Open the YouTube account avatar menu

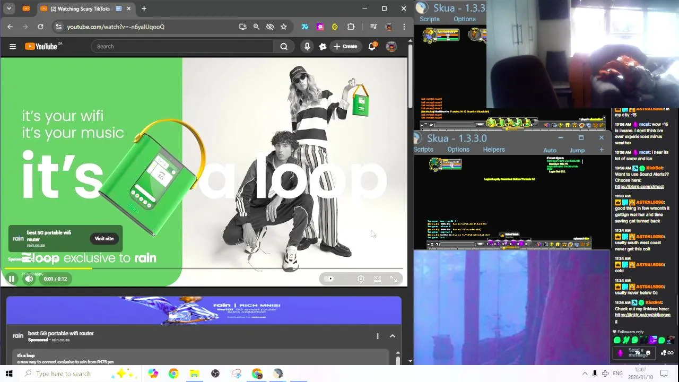point(391,46)
